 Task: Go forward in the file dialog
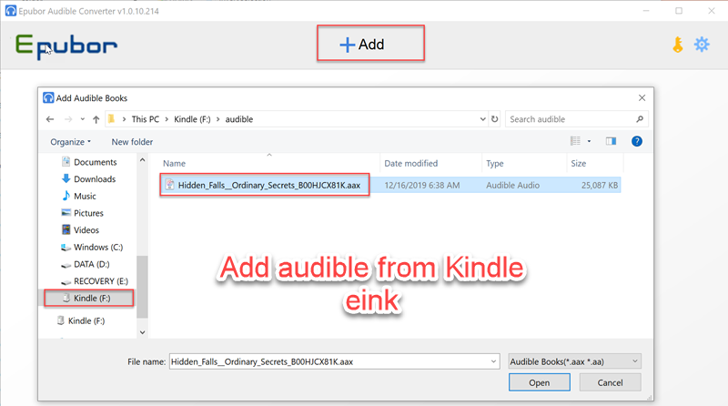(68, 119)
